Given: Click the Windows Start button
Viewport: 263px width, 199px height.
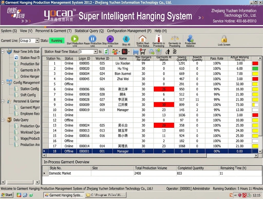Looking at the screenshot, I should point(7,195).
